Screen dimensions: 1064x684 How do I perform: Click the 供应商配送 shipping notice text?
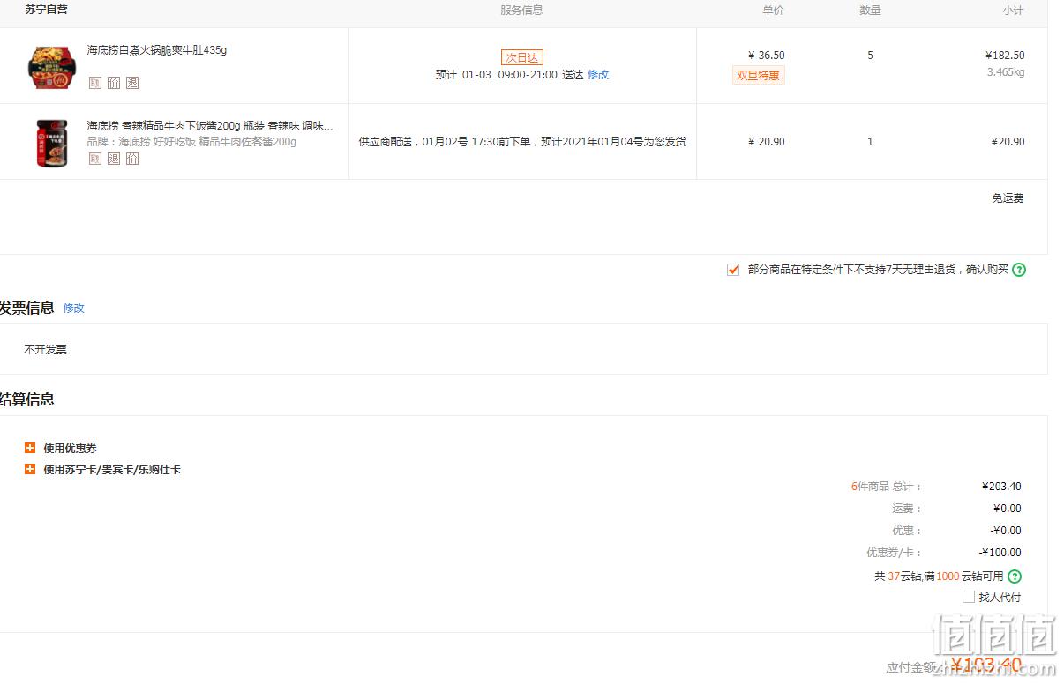pyautogui.click(x=522, y=142)
